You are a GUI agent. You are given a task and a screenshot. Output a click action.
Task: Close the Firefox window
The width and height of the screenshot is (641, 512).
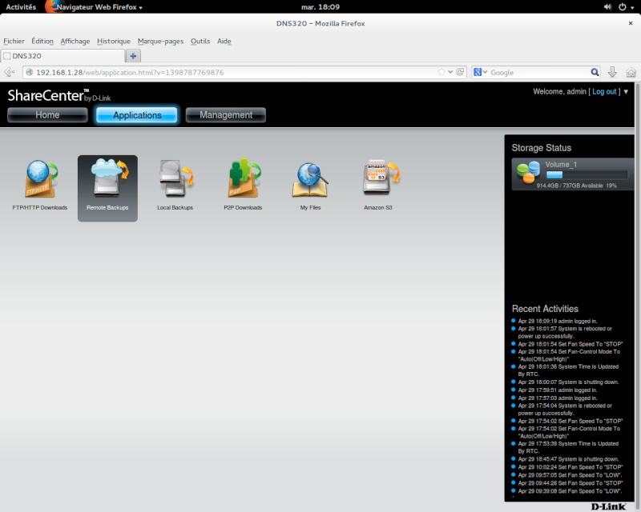click(631, 23)
